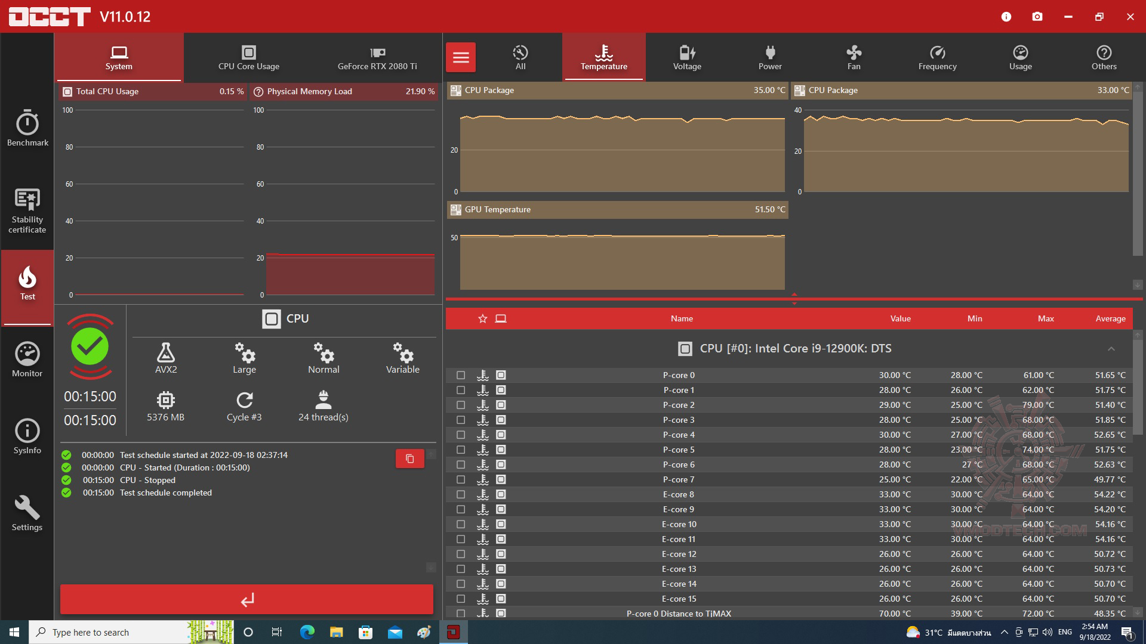Open the Benchmark section in sidebar
The height and width of the screenshot is (644, 1146).
27,128
